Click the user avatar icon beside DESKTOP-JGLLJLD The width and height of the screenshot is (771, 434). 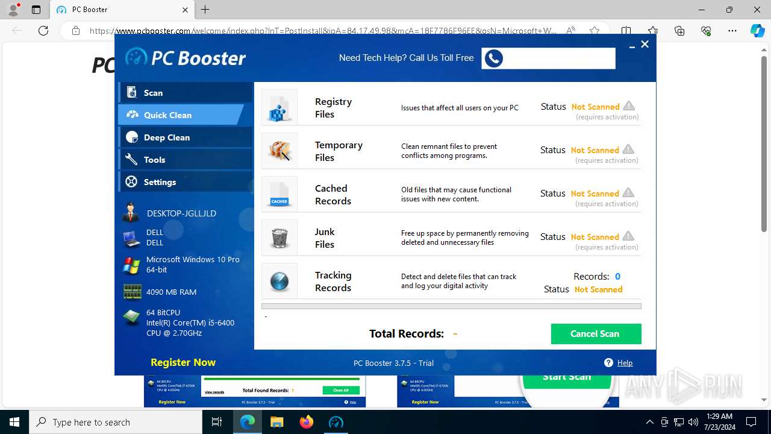click(131, 213)
